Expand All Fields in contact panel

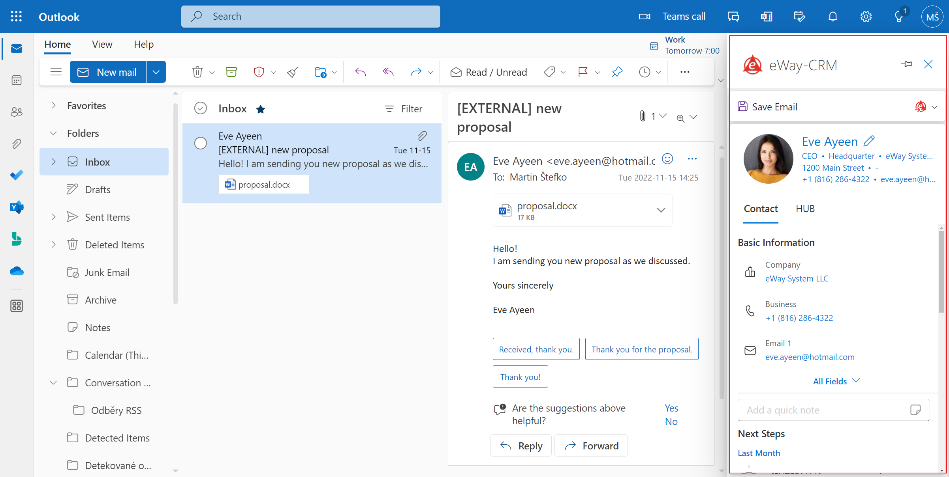pos(836,381)
